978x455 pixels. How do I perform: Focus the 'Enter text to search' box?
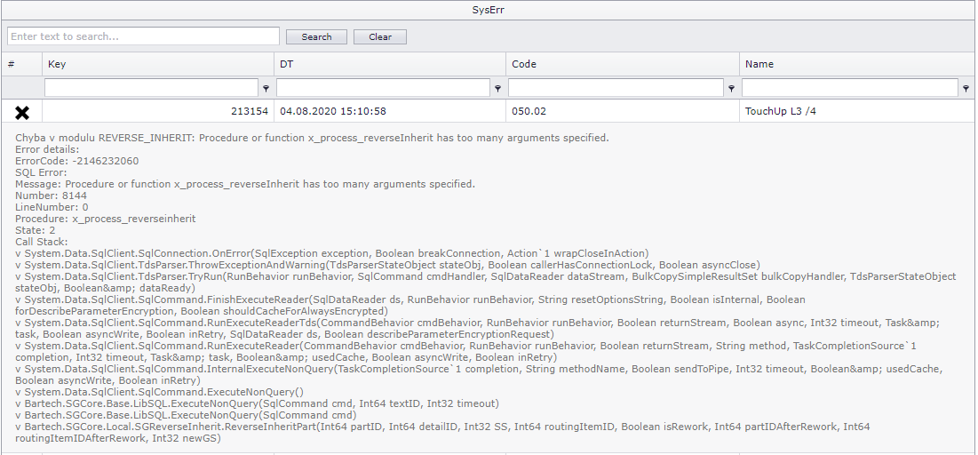tap(144, 36)
